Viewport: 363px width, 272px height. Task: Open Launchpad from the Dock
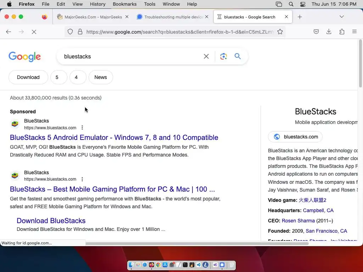[138, 265]
